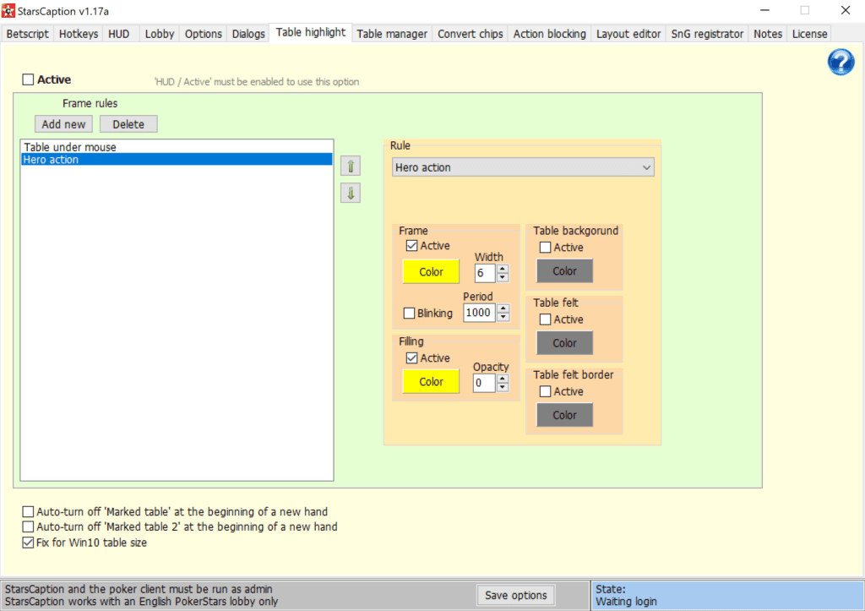Screen dimensions: 865x611
Task: Click the Delete rule button
Action: (128, 124)
